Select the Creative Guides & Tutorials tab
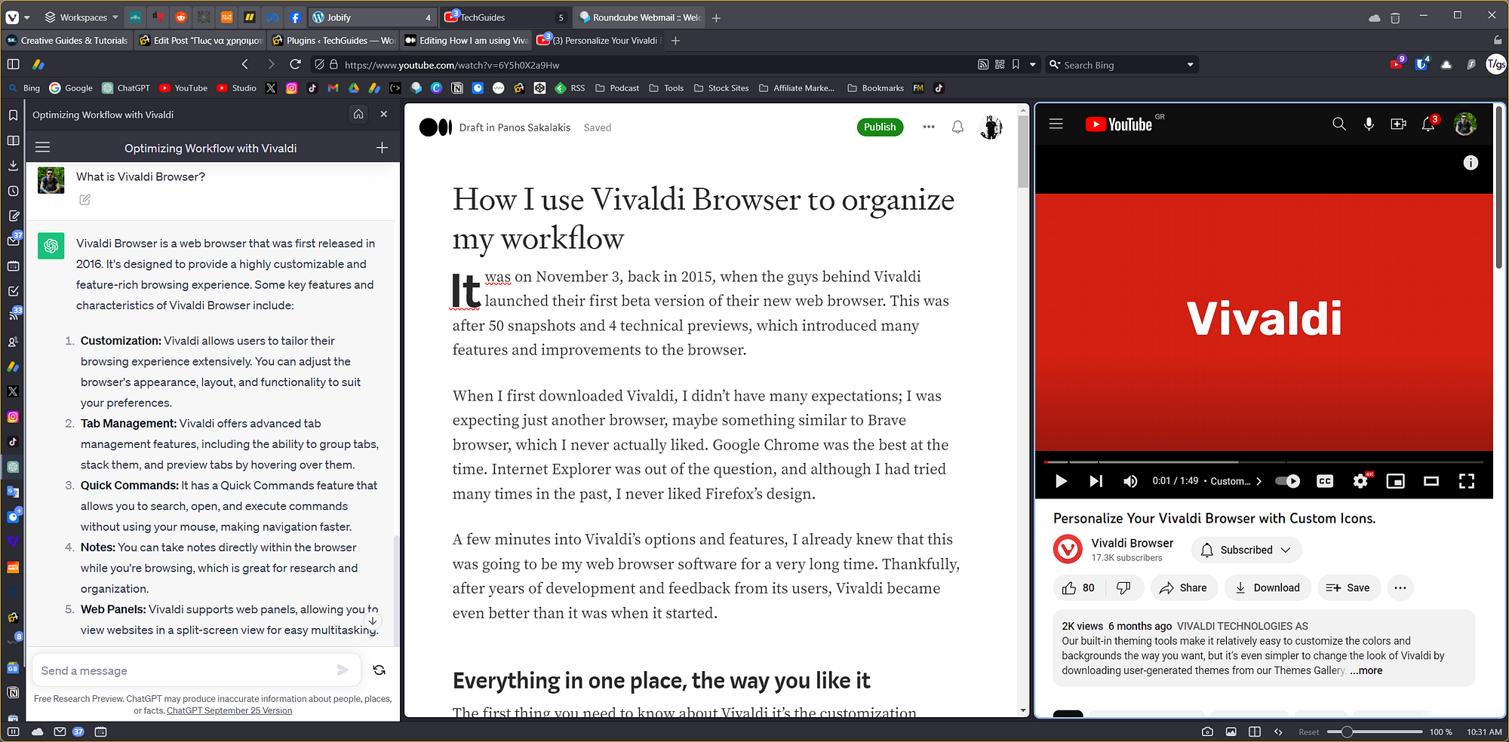Screen dimensions: 1509x742 click(x=67, y=41)
